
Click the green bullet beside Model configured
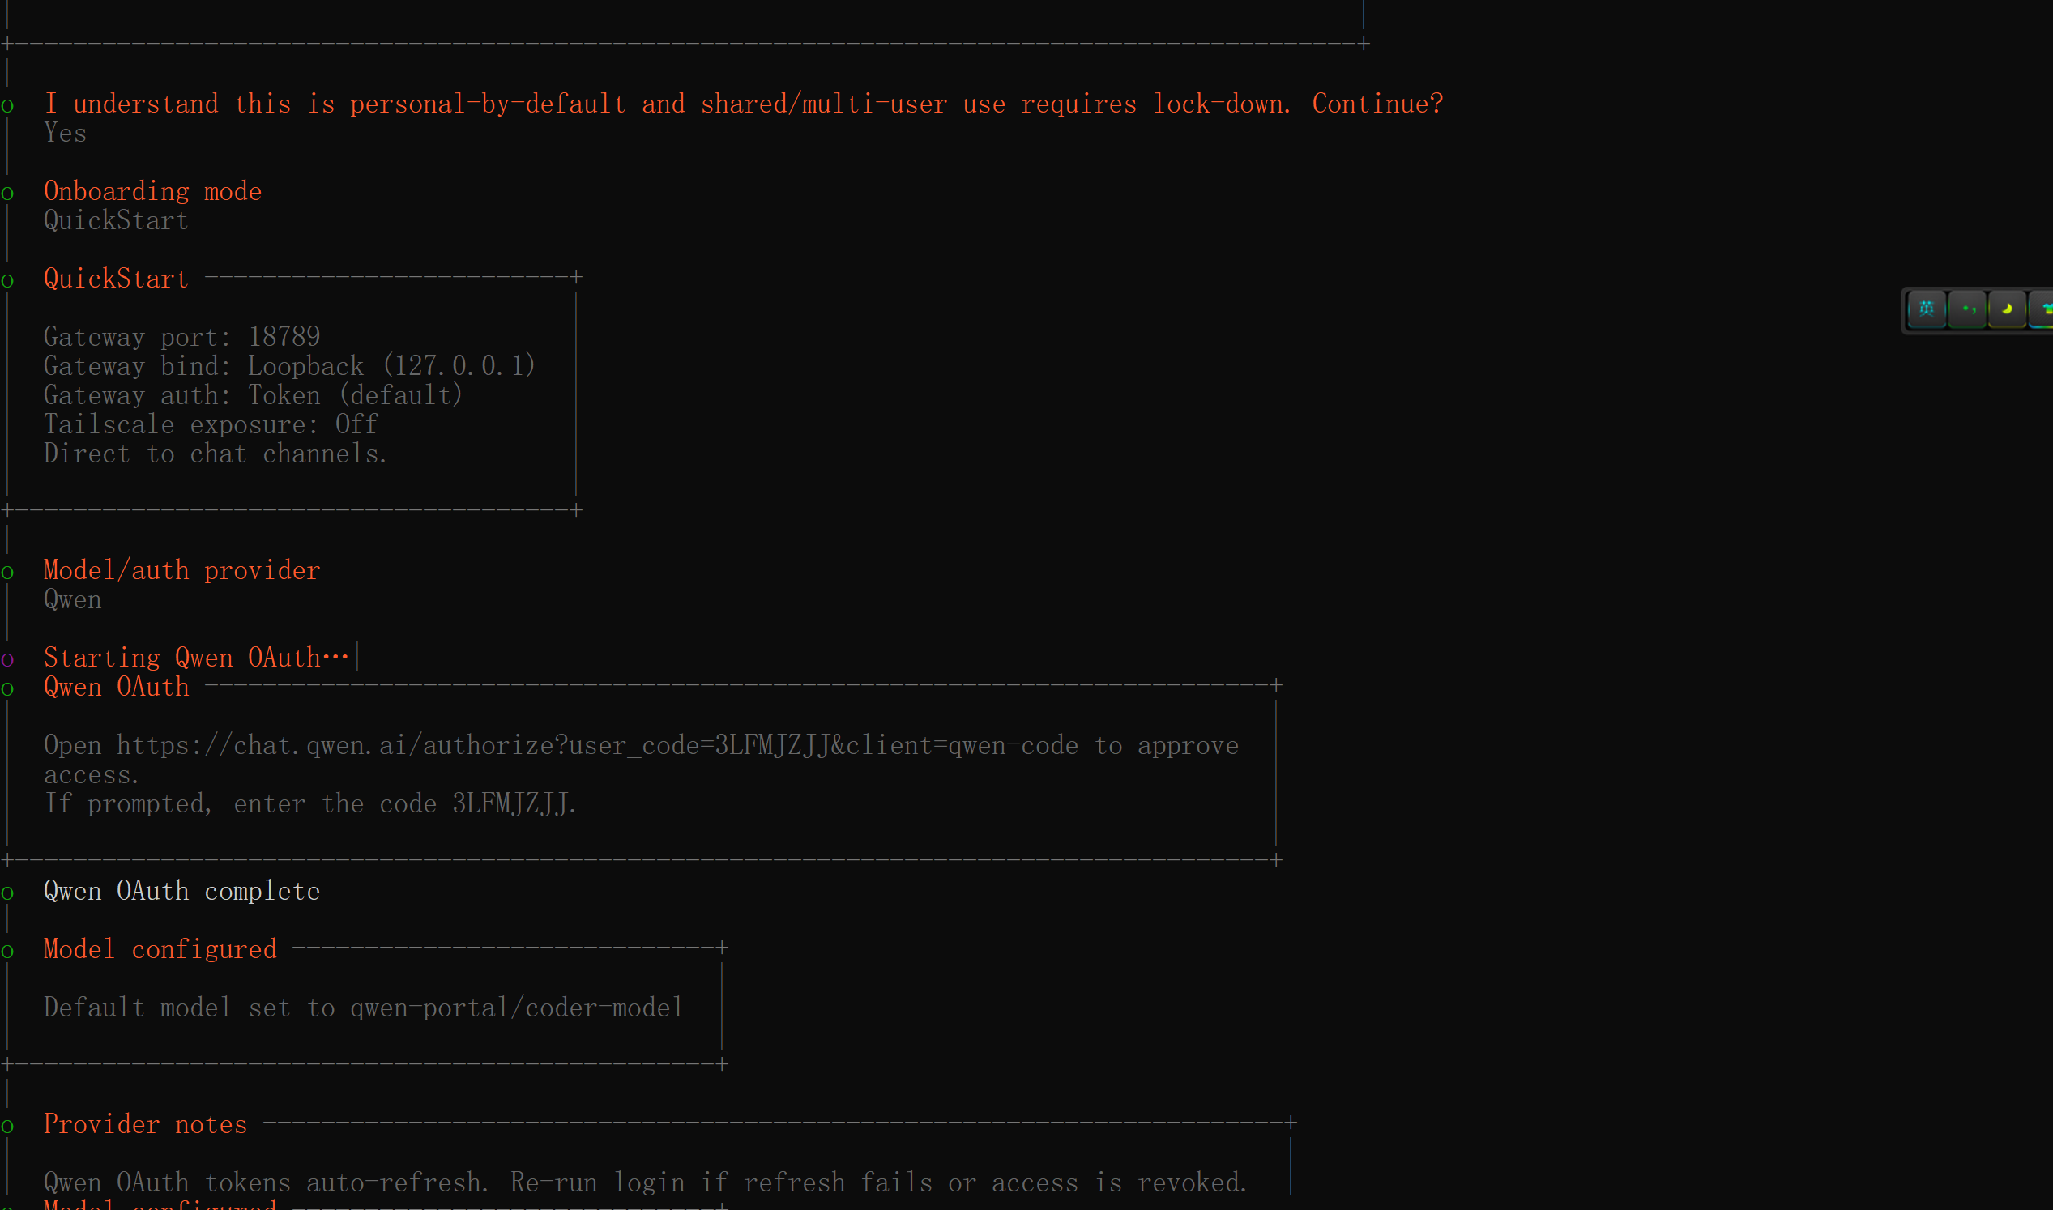(7, 952)
